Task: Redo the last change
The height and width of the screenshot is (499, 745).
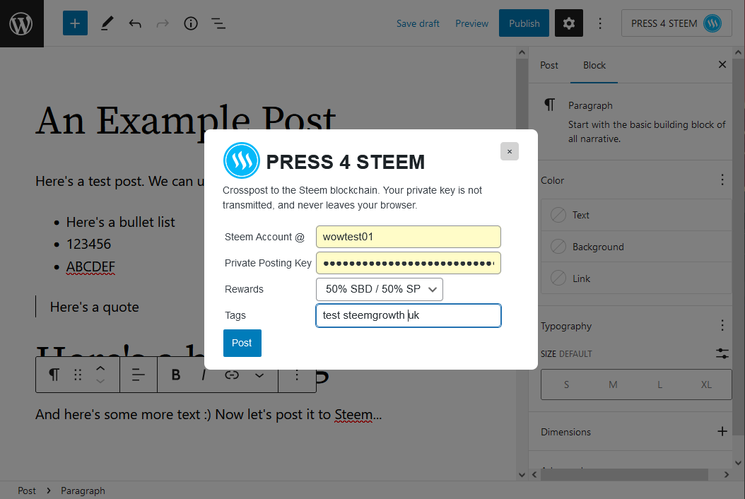Action: pyautogui.click(x=163, y=23)
